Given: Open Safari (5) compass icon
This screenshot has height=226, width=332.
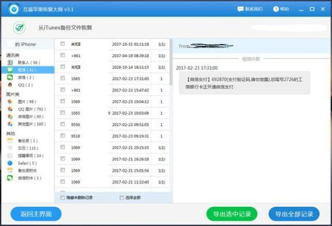Looking at the screenshot, I should [x=10, y=163].
